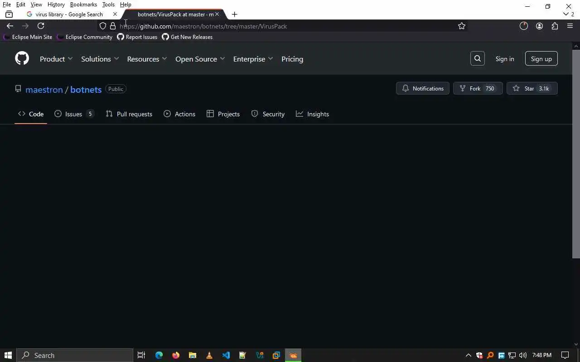Show site tracking protection shield info
This screenshot has height=362, width=580.
point(103,26)
